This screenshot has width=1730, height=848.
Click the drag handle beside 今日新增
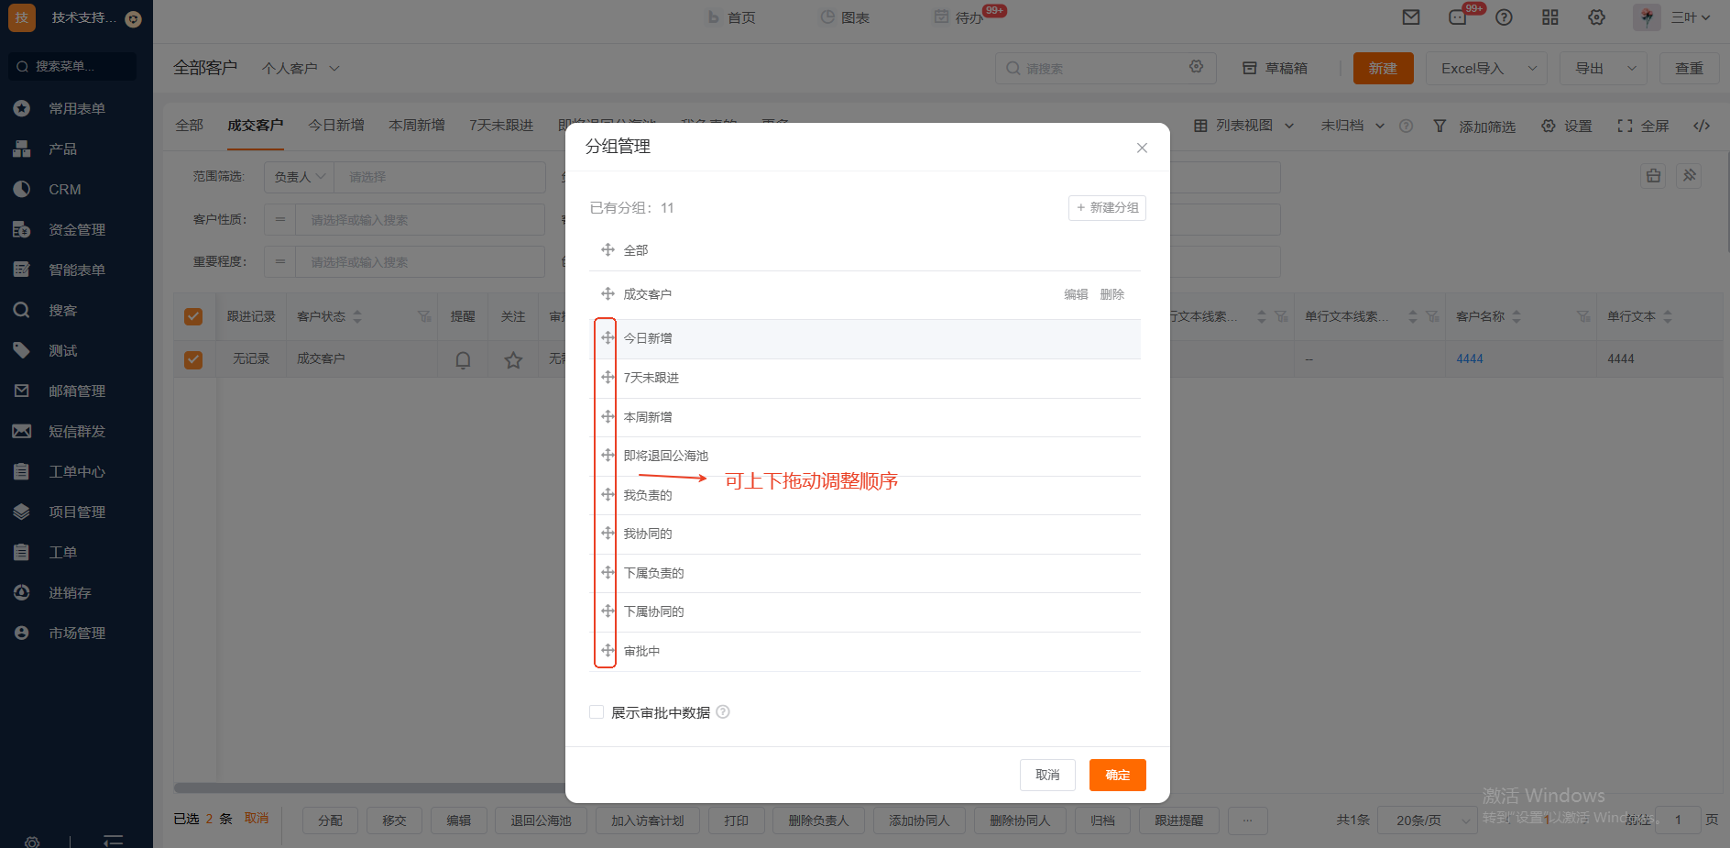tap(608, 338)
